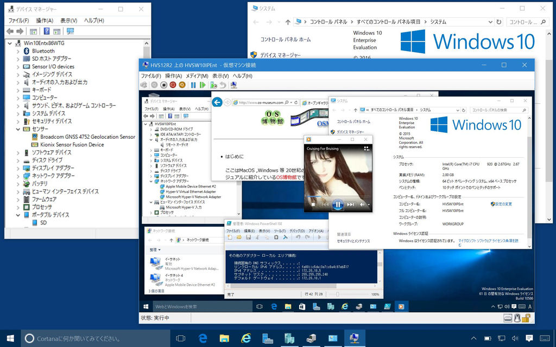Click the Cortana search box on host taskbar
Viewport: 556px width, 347px height.
point(96,338)
